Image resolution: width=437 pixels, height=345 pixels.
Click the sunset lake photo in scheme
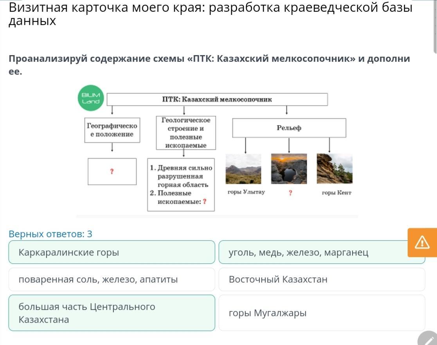(289, 169)
